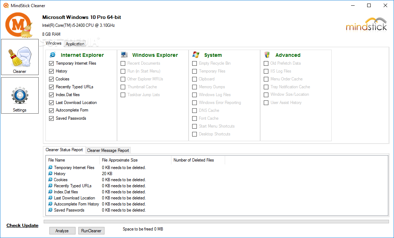
Task: Open the Cleaner panel icon
Action: 20,57
